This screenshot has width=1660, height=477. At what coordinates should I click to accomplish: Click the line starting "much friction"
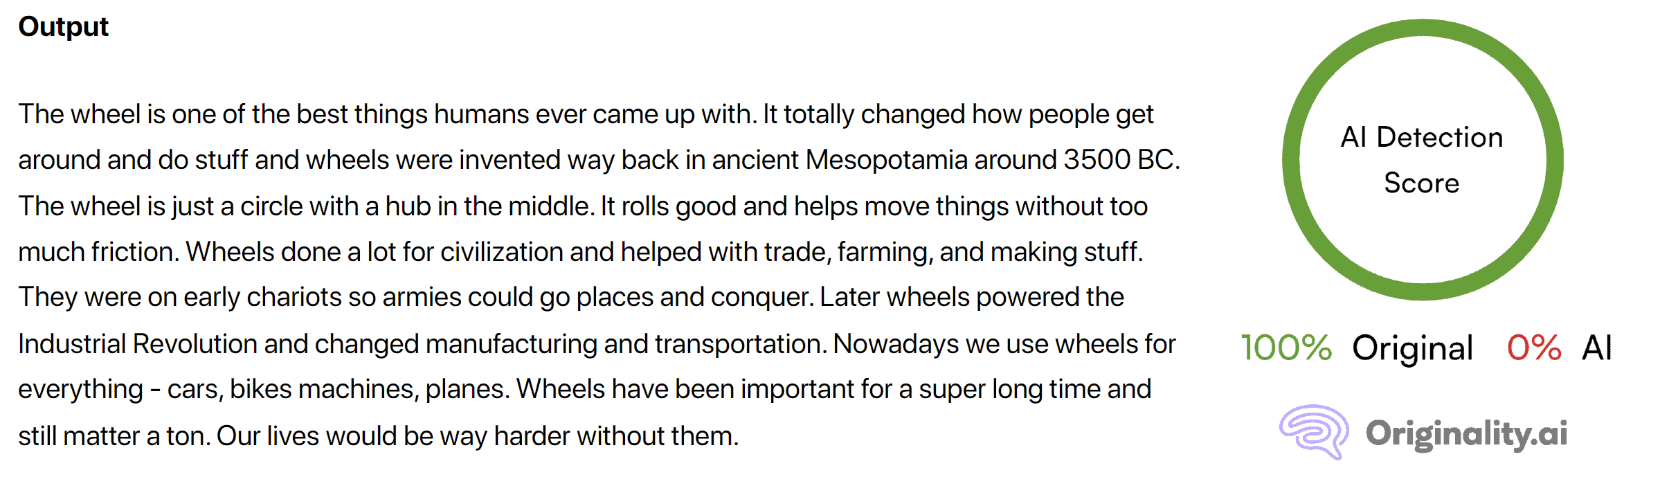[580, 252]
